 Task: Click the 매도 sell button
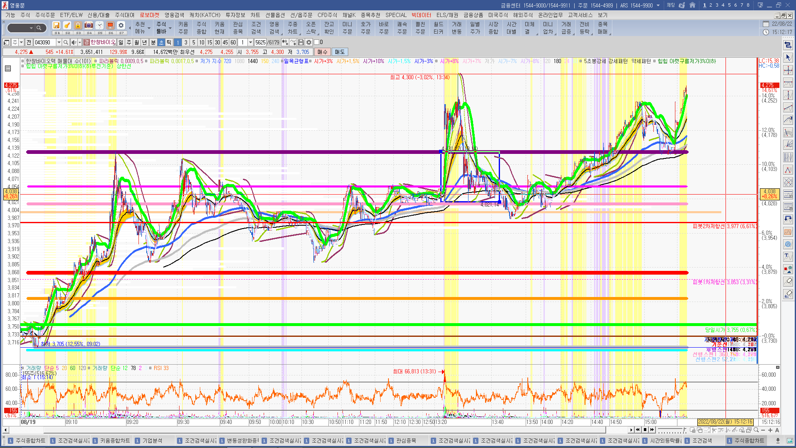pyautogui.click(x=340, y=52)
